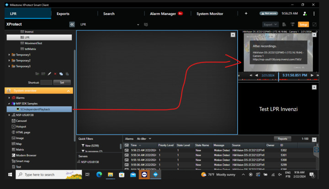
Task: Open the Export dropdown
Action: [270, 24]
